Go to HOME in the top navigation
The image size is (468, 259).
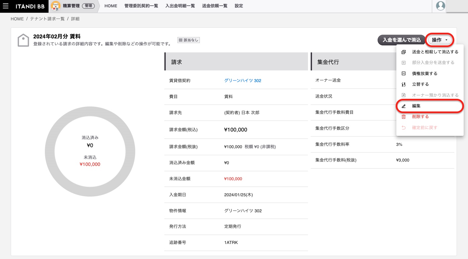tap(111, 6)
